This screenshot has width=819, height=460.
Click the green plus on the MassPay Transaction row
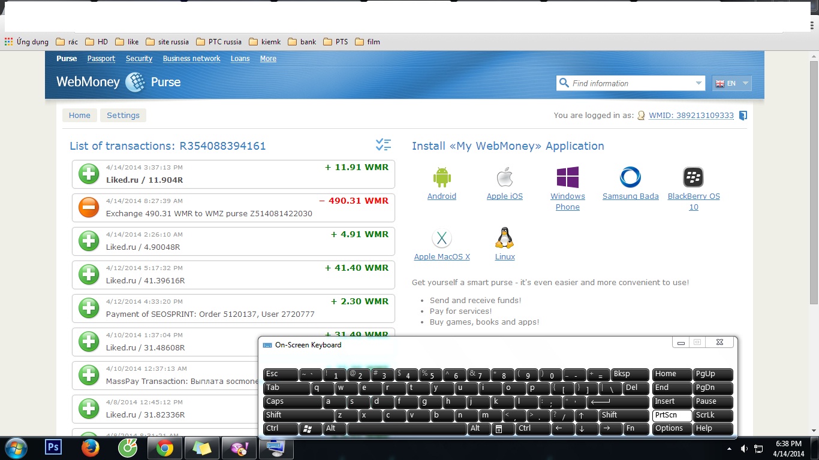pyautogui.click(x=89, y=376)
